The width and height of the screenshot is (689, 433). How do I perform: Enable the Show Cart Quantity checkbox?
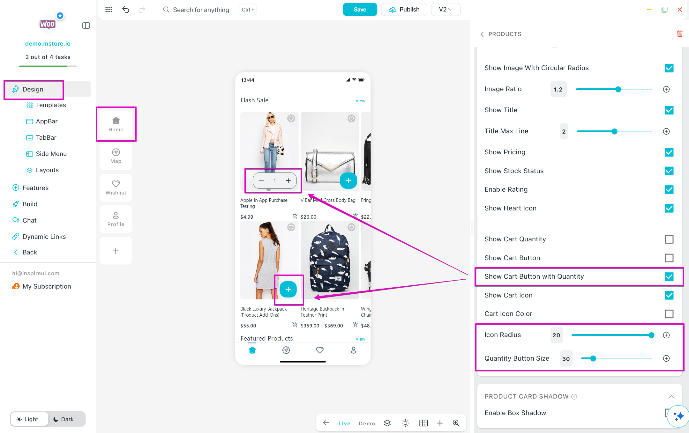click(x=669, y=239)
